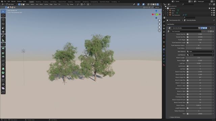Open the Edit menu
This screenshot has width=216, height=121.
point(9,1)
